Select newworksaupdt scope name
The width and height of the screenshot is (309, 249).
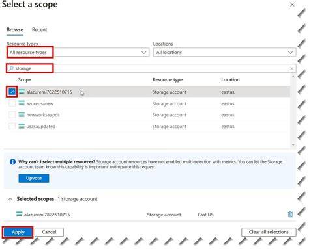43,115
